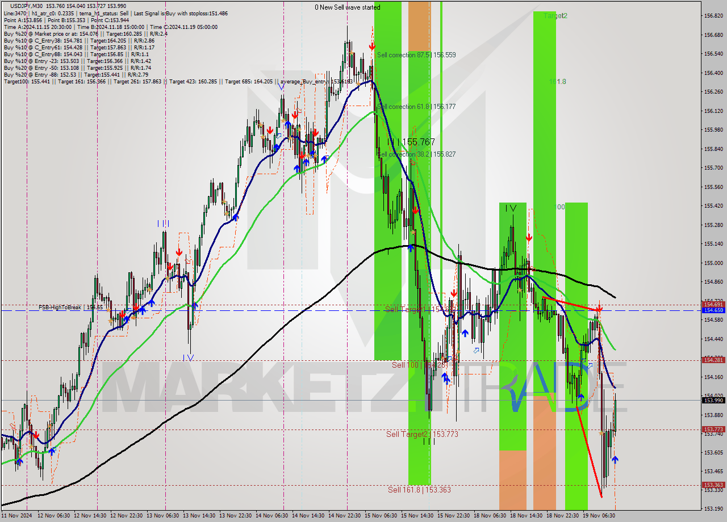
Task: Click the 'Entry -50: 153.108' info line
Action: click(77, 68)
